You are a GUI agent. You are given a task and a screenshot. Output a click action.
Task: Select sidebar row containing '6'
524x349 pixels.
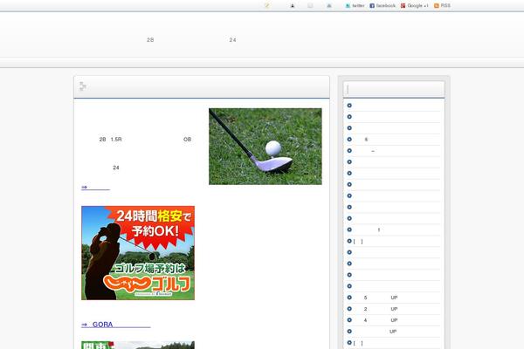click(394, 140)
